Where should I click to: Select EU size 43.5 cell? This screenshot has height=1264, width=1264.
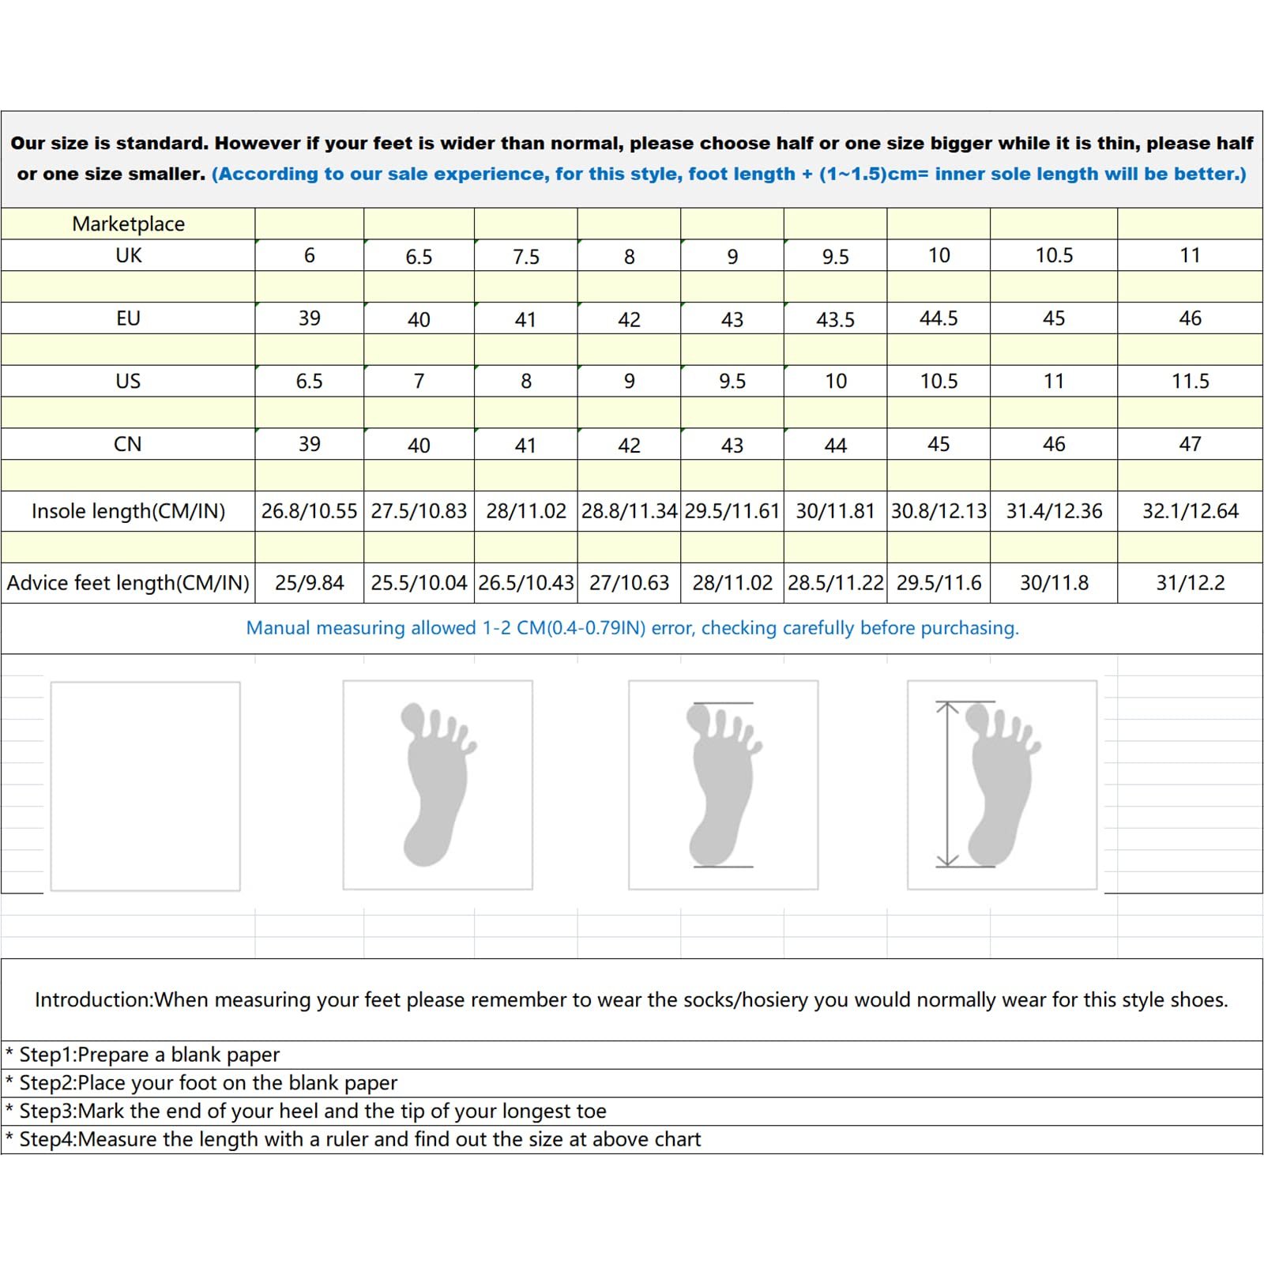click(836, 319)
